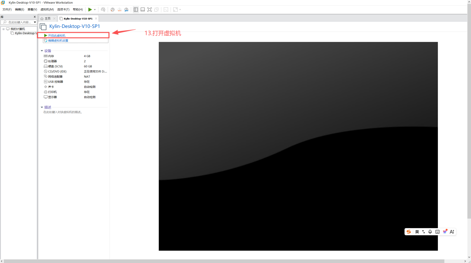
Task: Click the 60 GB disk value
Action: click(x=88, y=66)
